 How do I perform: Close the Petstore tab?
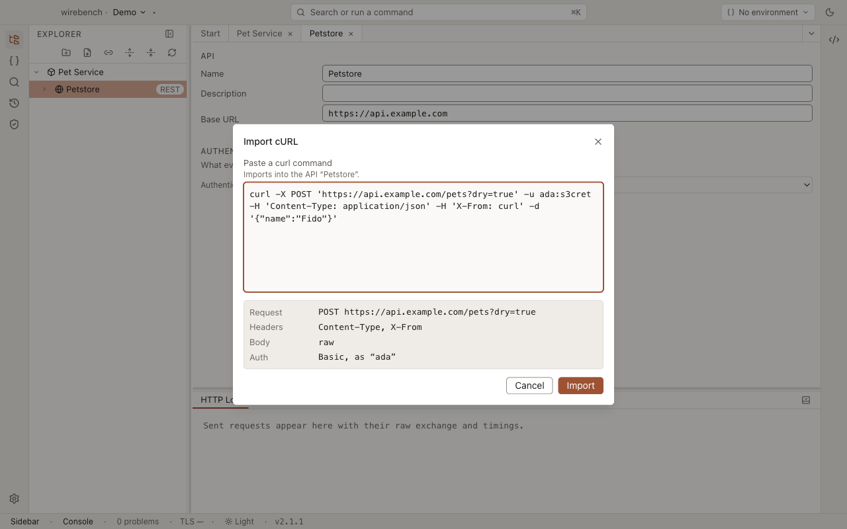351,34
